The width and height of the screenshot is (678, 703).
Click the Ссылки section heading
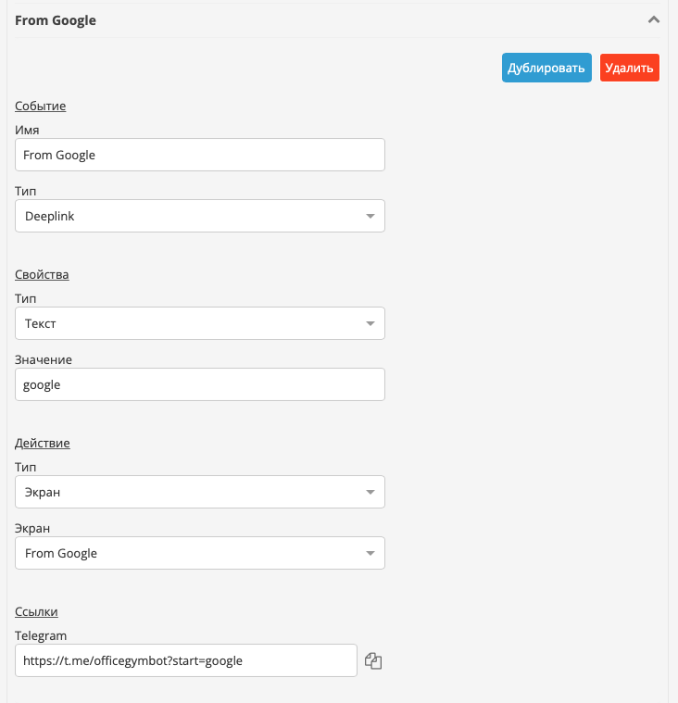(x=36, y=611)
